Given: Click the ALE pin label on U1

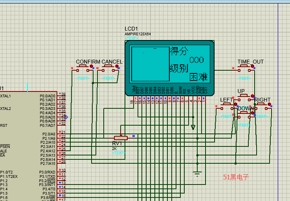Looking at the screenshot, I should pyautogui.click(x=4, y=151).
